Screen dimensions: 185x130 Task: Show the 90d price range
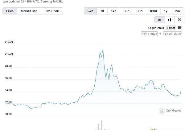click(x=139, y=11)
